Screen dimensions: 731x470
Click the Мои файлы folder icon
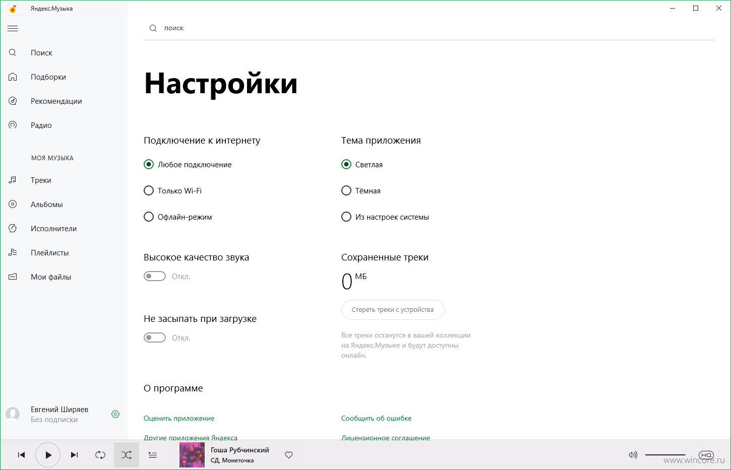(13, 277)
